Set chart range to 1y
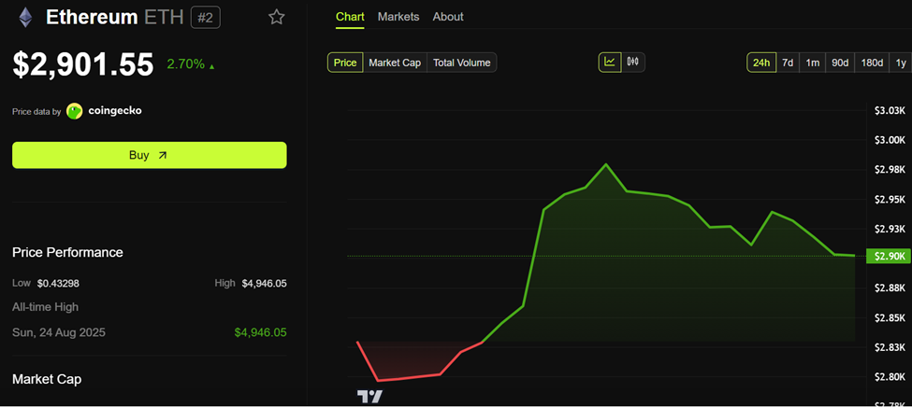The height and width of the screenshot is (407, 912). tap(901, 63)
